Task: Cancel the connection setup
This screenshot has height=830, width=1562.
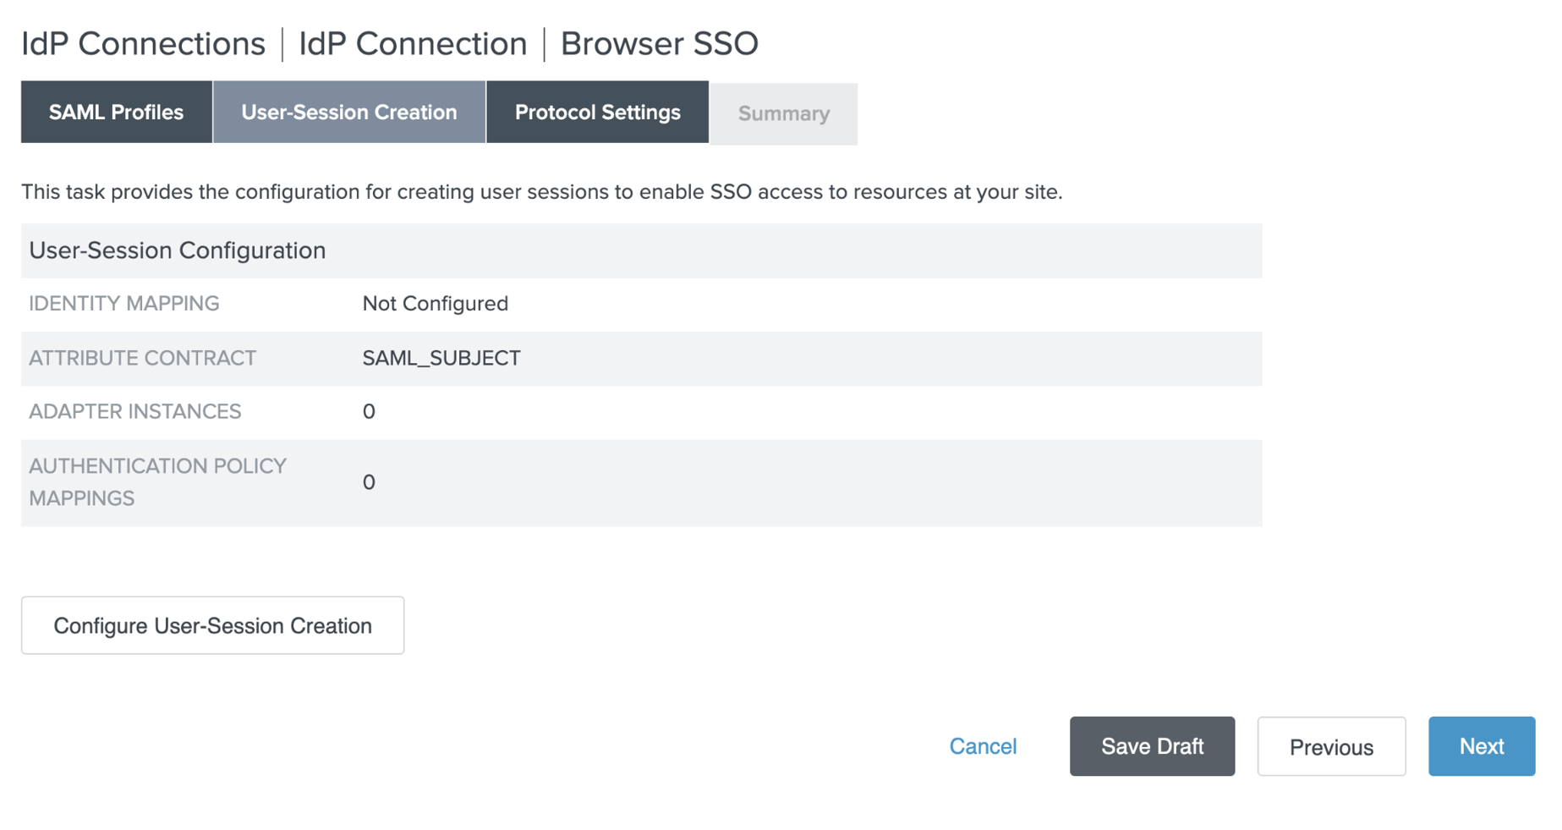Action: 982,746
